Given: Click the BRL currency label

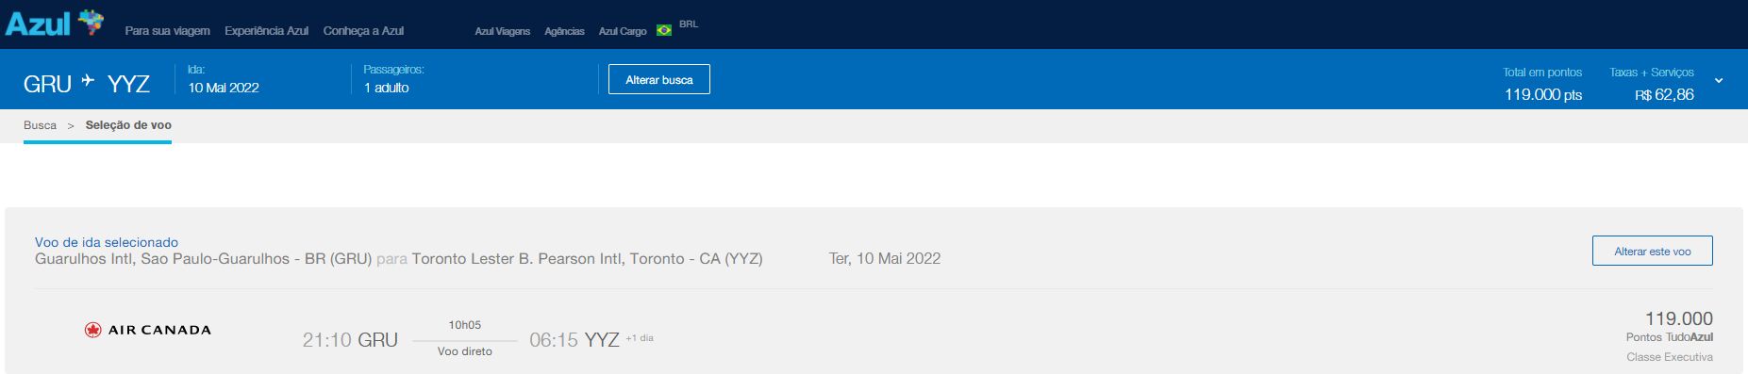Looking at the screenshot, I should [689, 24].
